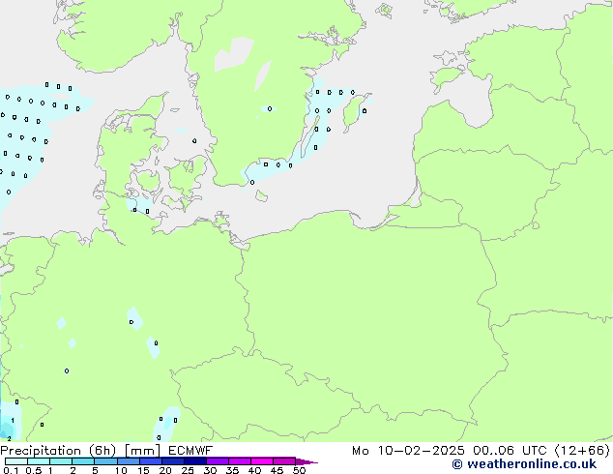
Task: Click the map value "2" in bottom-left corner
Action: coord(9,439)
